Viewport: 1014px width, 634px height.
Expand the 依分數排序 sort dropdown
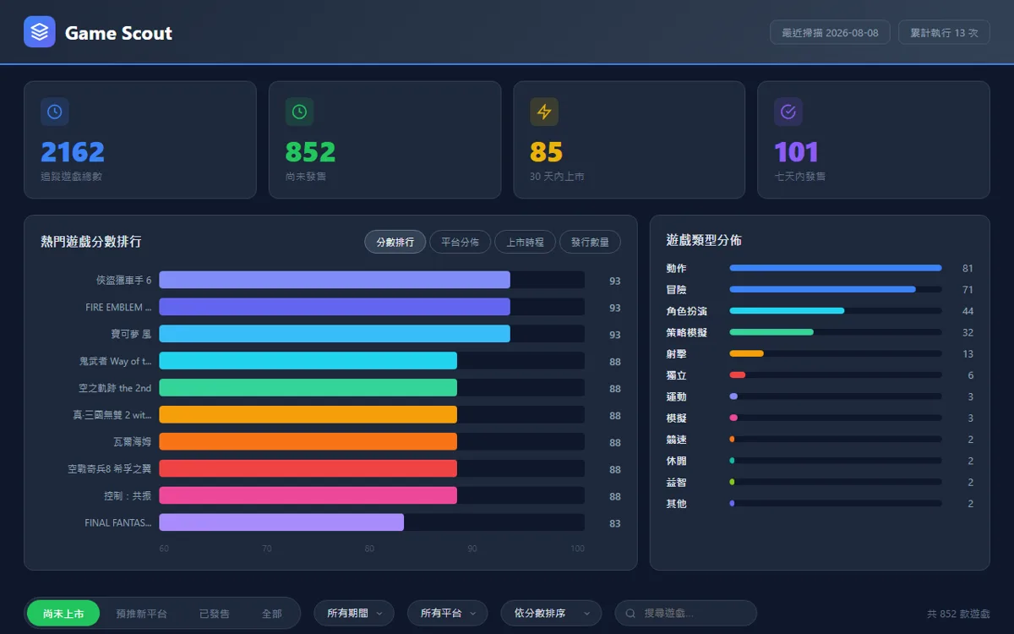551,614
